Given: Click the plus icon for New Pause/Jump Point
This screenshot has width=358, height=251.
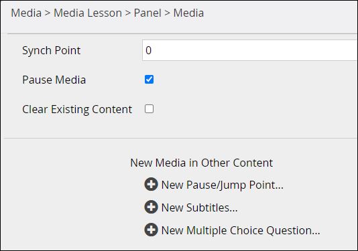Looking at the screenshot, I should (x=151, y=184).
